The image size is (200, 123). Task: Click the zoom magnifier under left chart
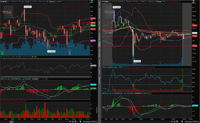tap(75, 121)
